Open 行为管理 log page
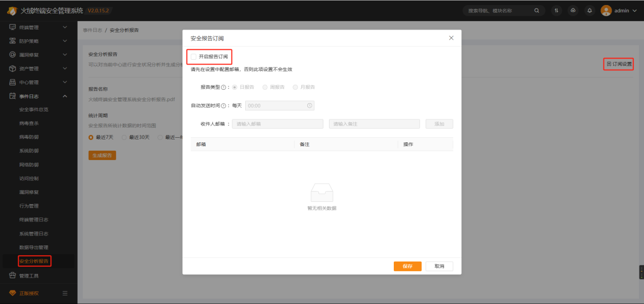This screenshot has width=644, height=304. tap(28, 205)
